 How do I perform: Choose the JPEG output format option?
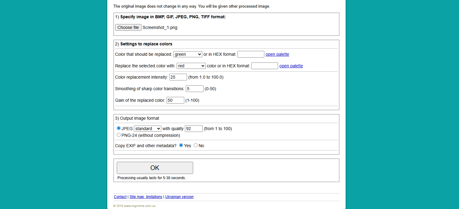point(119,128)
